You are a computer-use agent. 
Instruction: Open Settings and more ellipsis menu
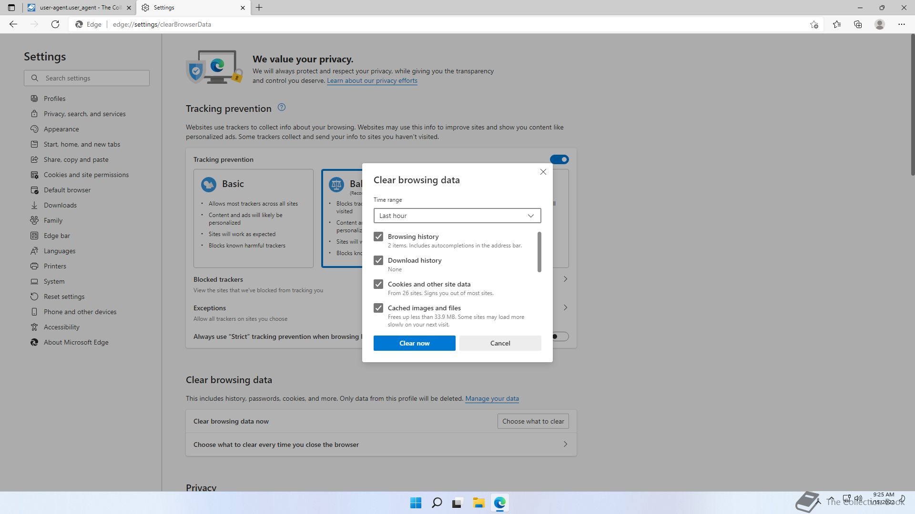[x=901, y=24]
